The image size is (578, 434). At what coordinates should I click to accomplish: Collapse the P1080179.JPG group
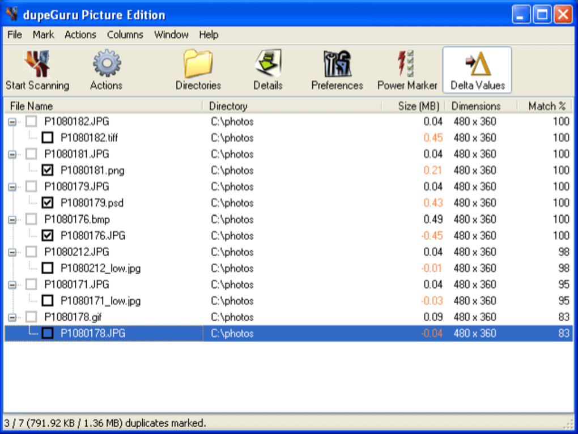point(12,186)
